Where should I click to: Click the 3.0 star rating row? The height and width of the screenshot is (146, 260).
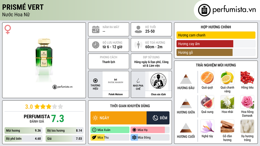pos(44,107)
